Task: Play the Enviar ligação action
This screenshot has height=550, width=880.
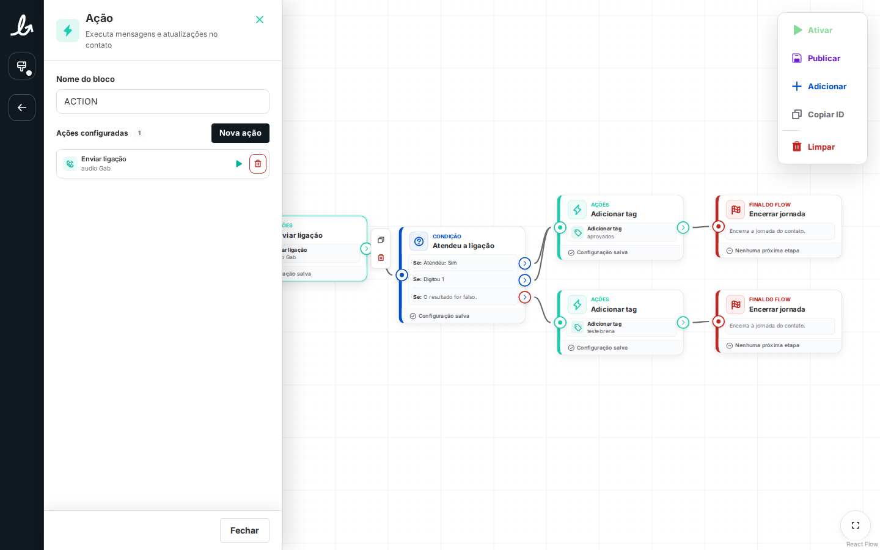Action: point(239,164)
